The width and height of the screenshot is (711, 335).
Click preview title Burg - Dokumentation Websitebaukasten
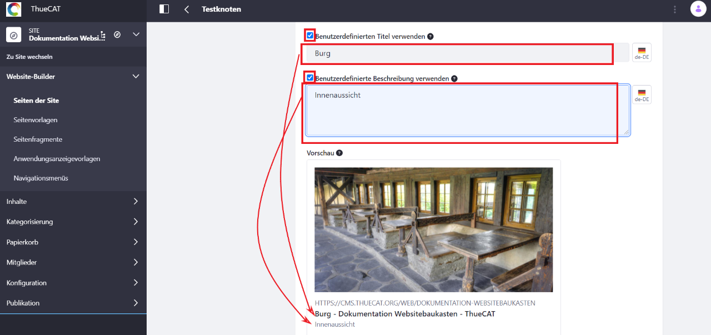click(x=405, y=314)
